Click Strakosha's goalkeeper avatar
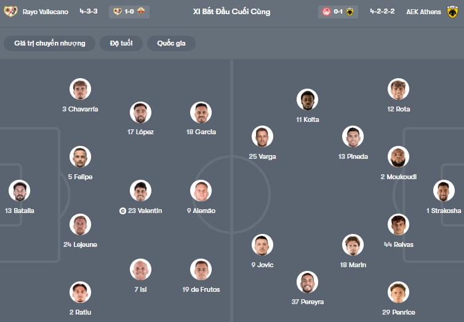 [443, 191]
